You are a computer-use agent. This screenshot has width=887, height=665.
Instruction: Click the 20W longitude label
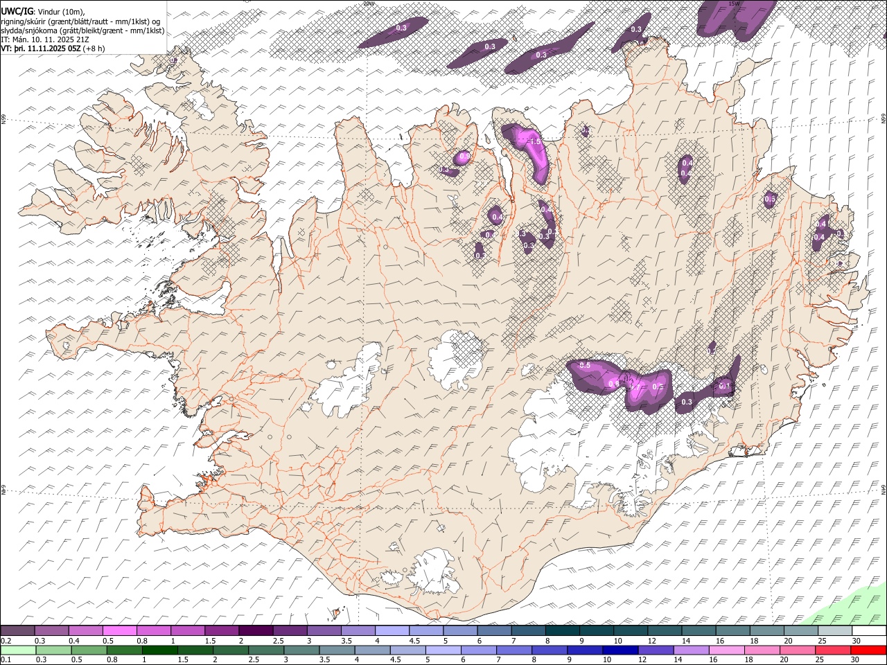coord(368,3)
